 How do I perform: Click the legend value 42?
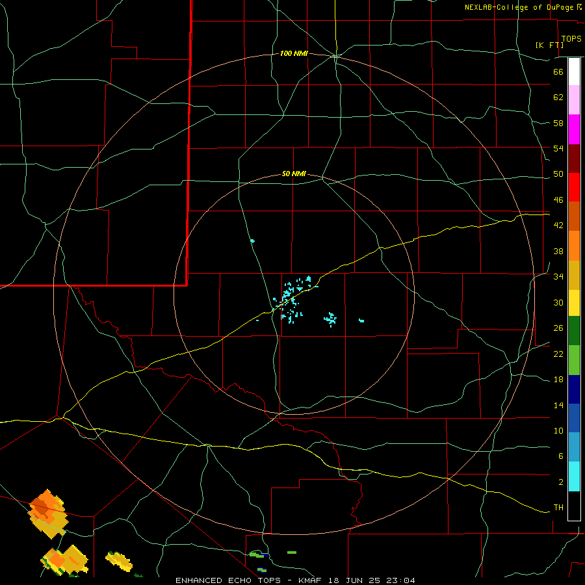(x=558, y=226)
